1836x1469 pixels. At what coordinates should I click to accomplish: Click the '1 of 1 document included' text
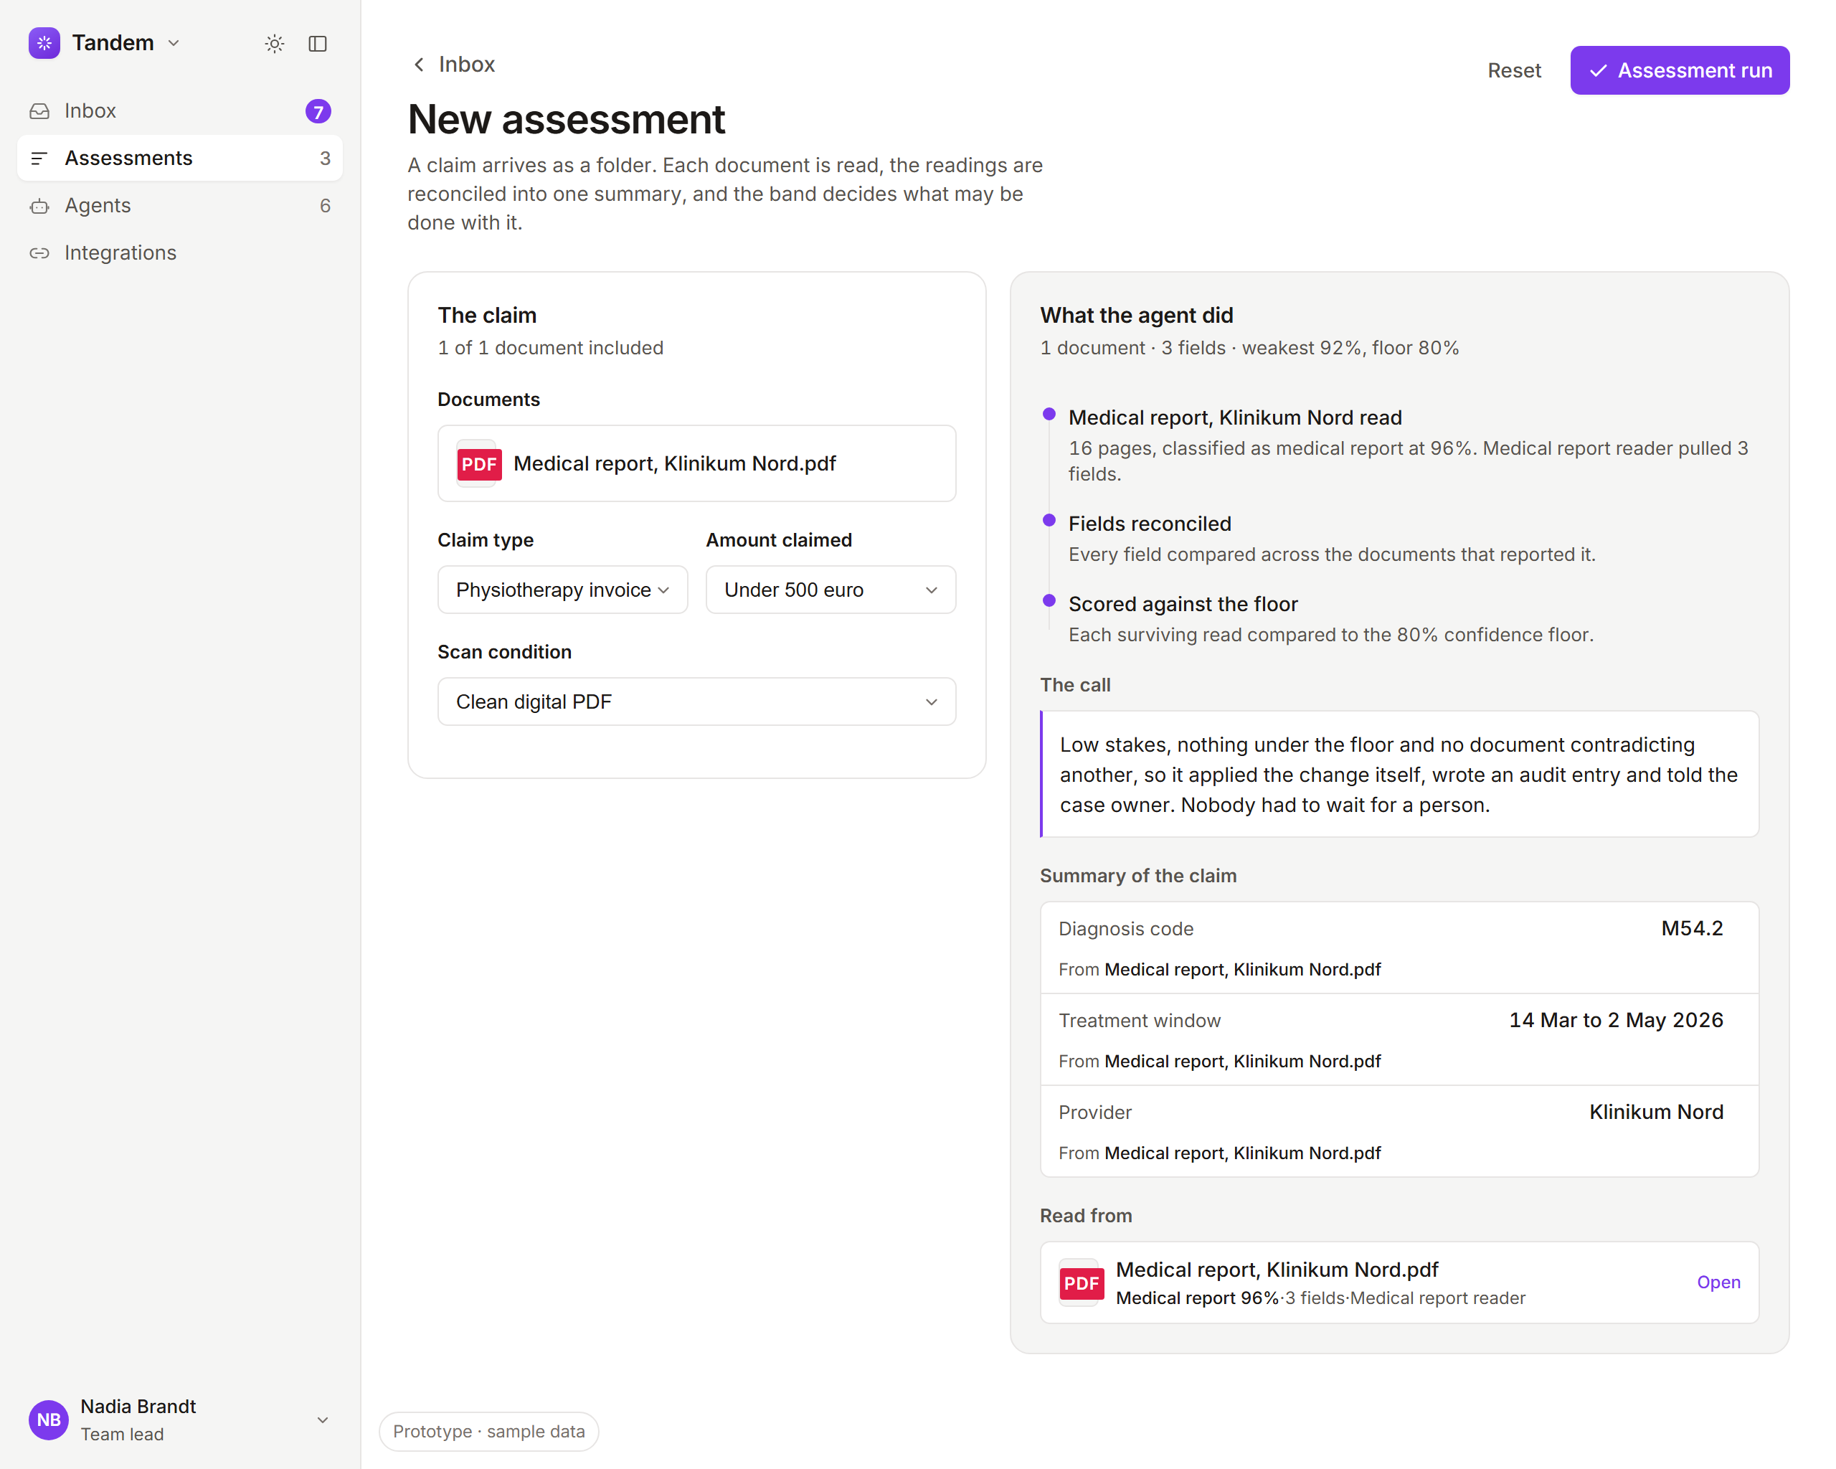point(550,347)
